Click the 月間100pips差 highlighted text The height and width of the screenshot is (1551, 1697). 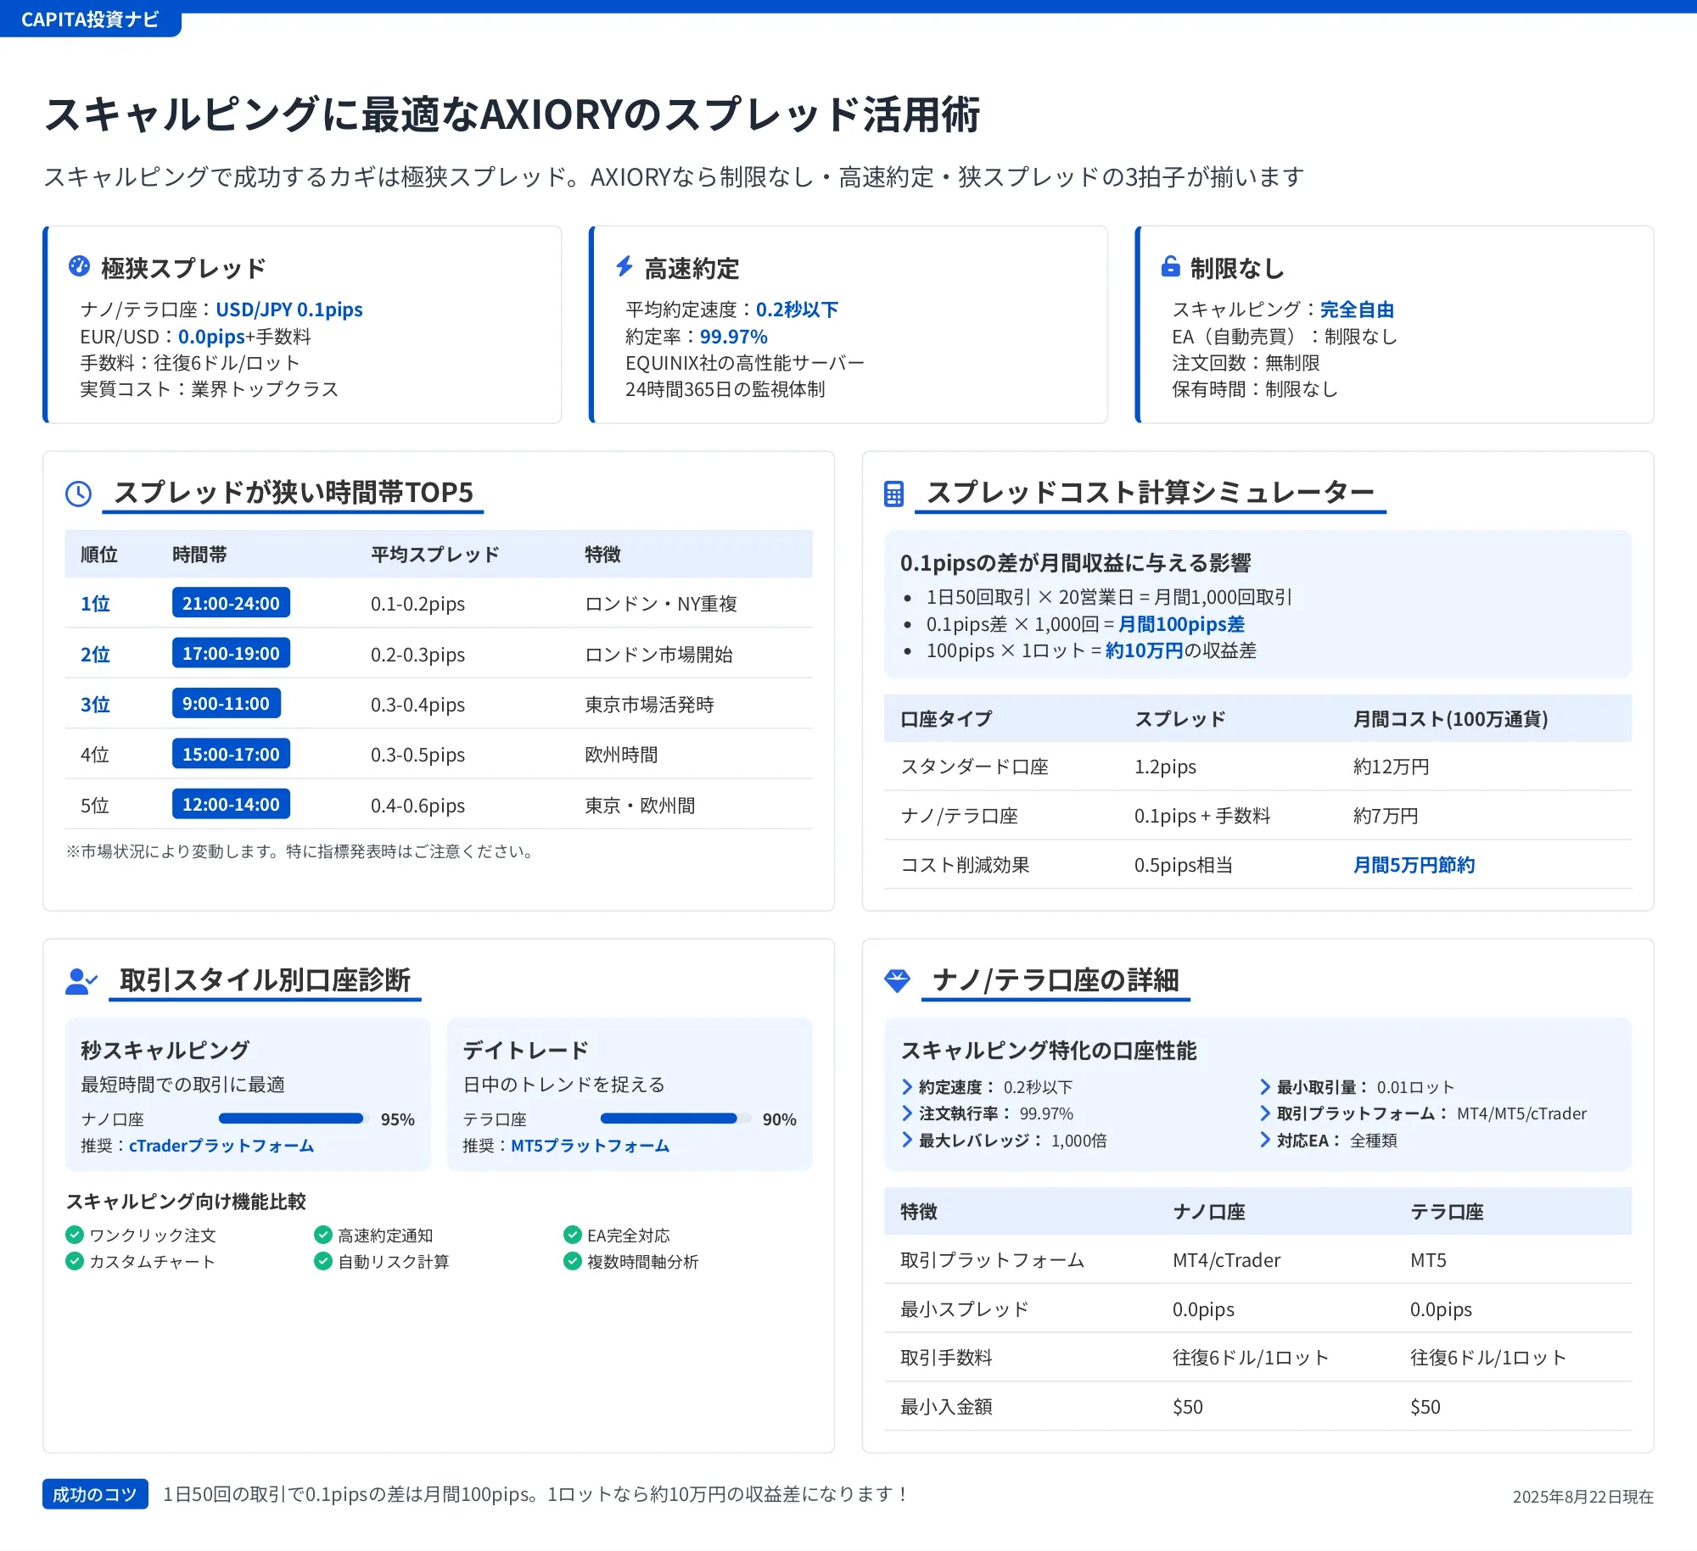point(1182,624)
